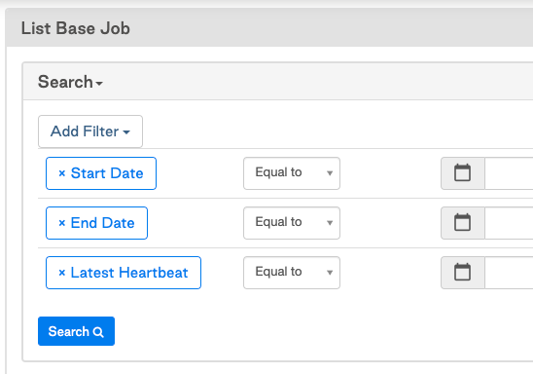Click the caret next to Search heading
This screenshot has height=374, width=533.
(x=99, y=84)
